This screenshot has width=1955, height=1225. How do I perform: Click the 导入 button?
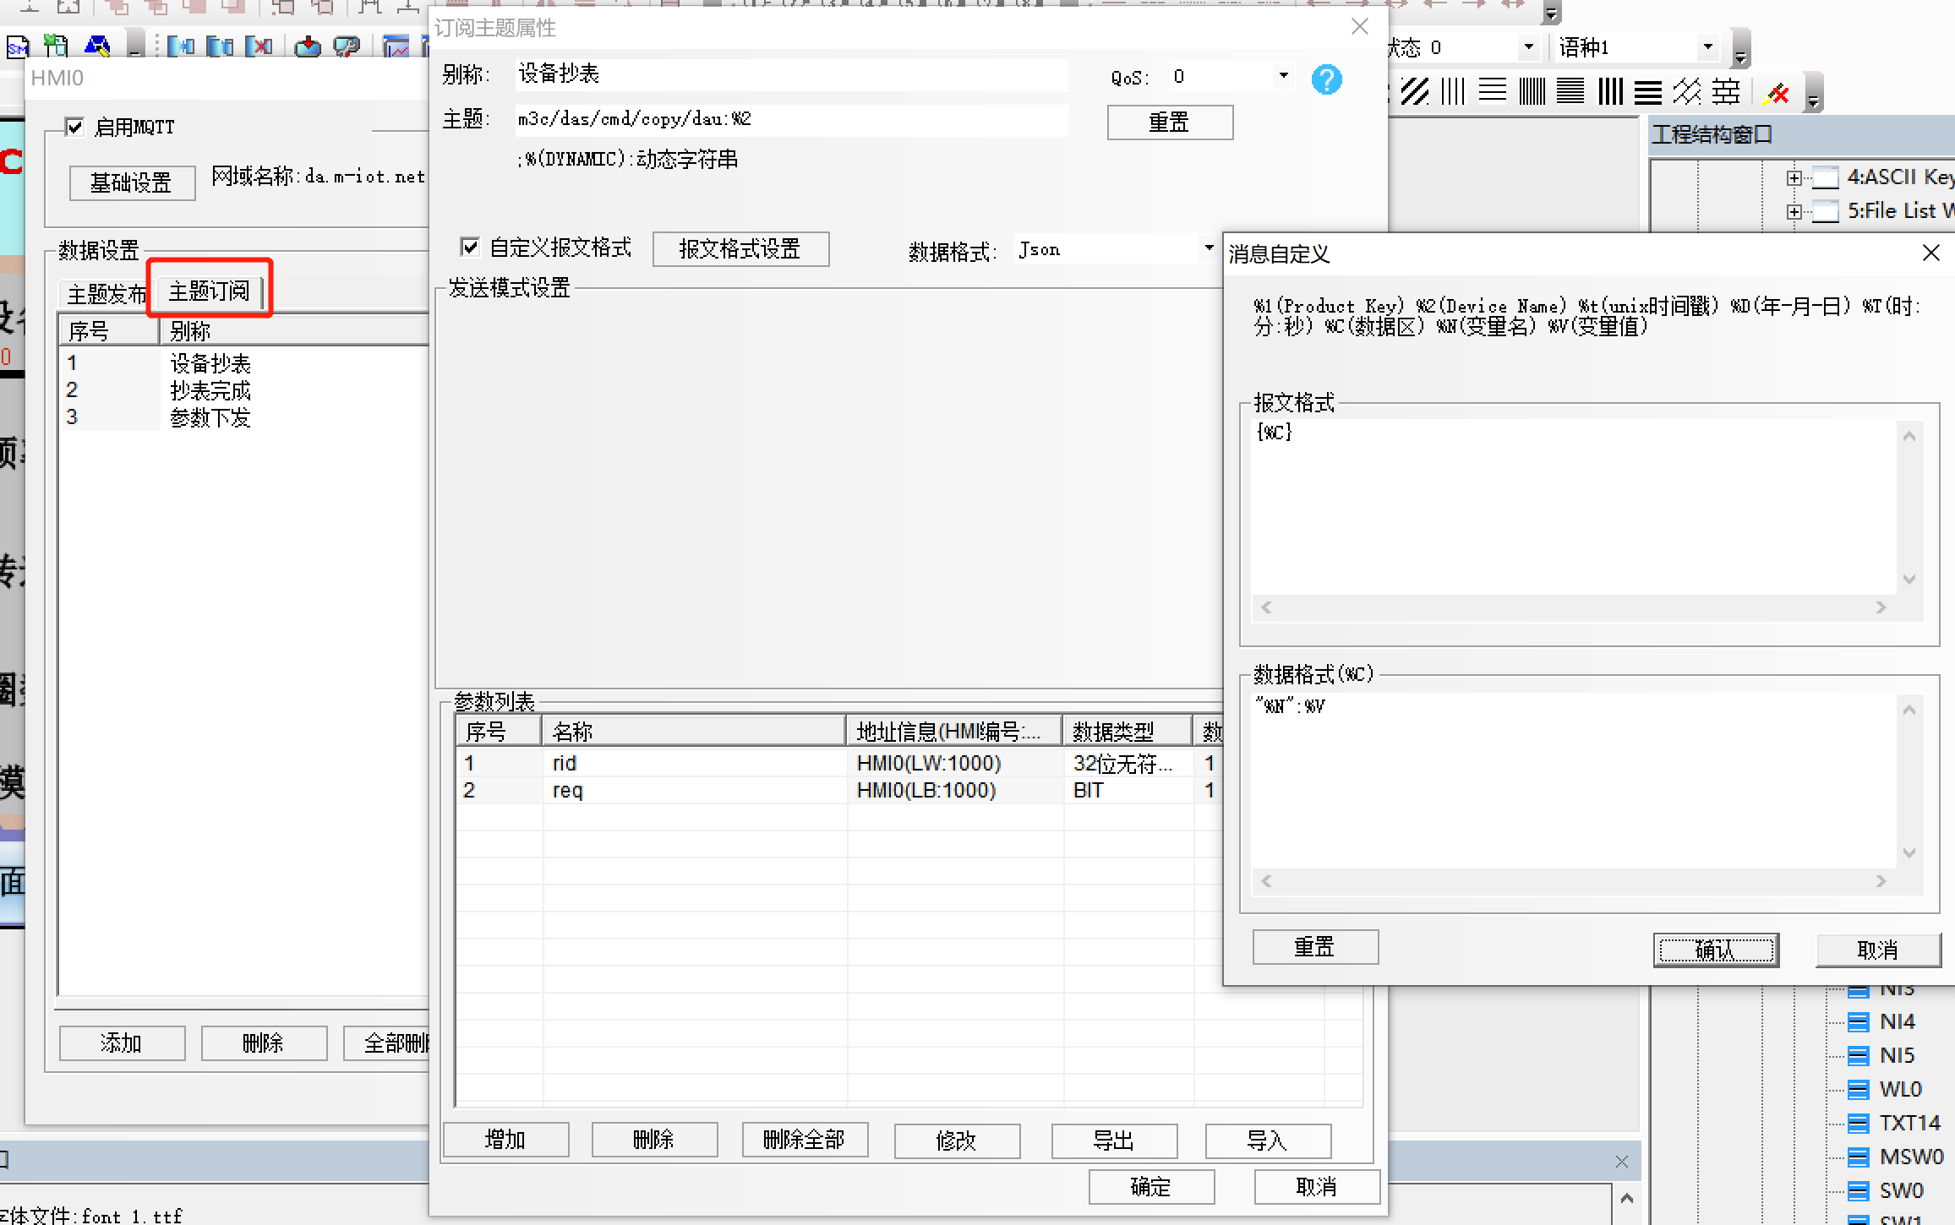click(1268, 1141)
